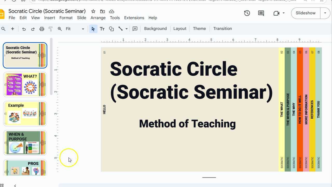Select the Shape tool
Screen dimensions: 332x187
(x=111, y=29)
